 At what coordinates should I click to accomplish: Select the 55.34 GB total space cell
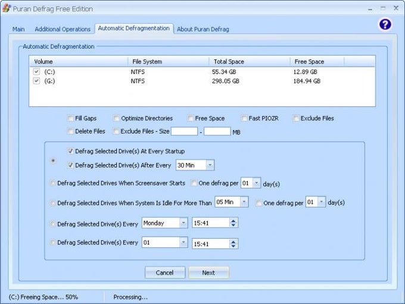(x=224, y=72)
